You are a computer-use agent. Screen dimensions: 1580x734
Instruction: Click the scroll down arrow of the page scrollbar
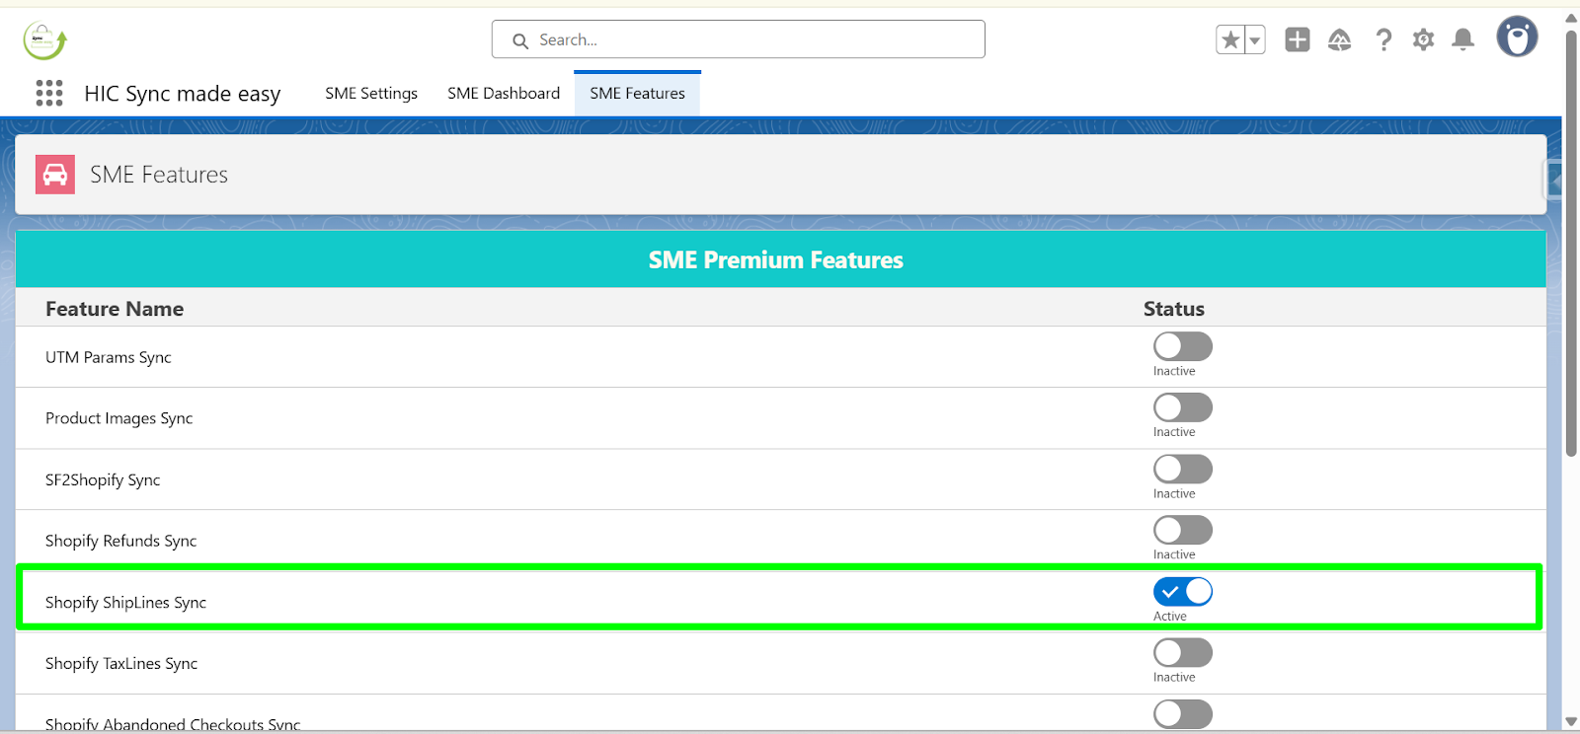click(1571, 723)
